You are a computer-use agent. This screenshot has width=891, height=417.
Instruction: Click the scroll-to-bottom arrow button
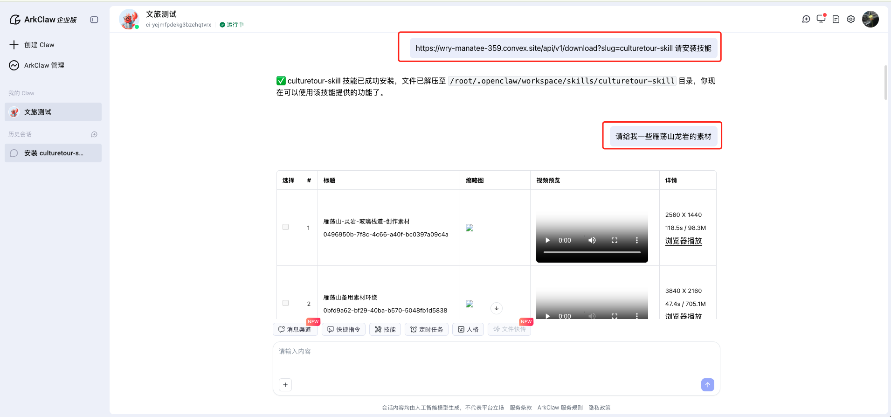click(497, 308)
